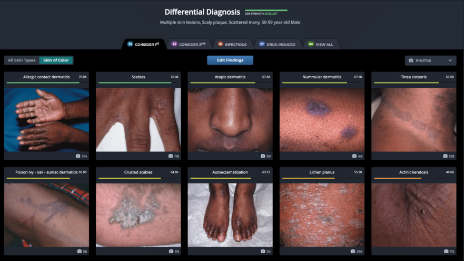Click camera icon on Allergic contact dermatitis card
The height and width of the screenshot is (261, 464).
78,156
